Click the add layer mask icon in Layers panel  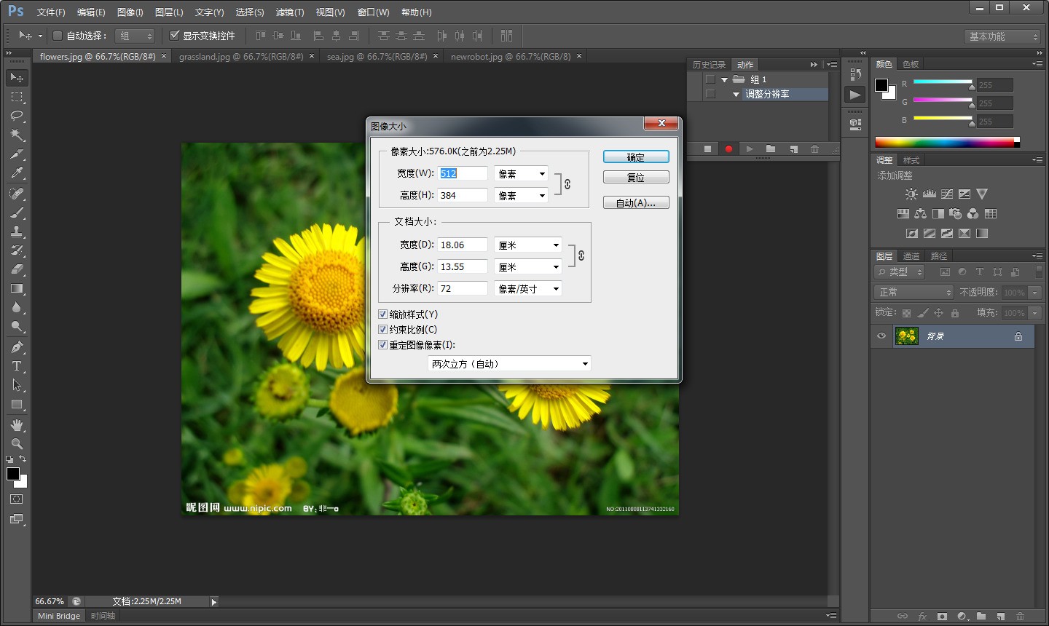click(x=942, y=617)
